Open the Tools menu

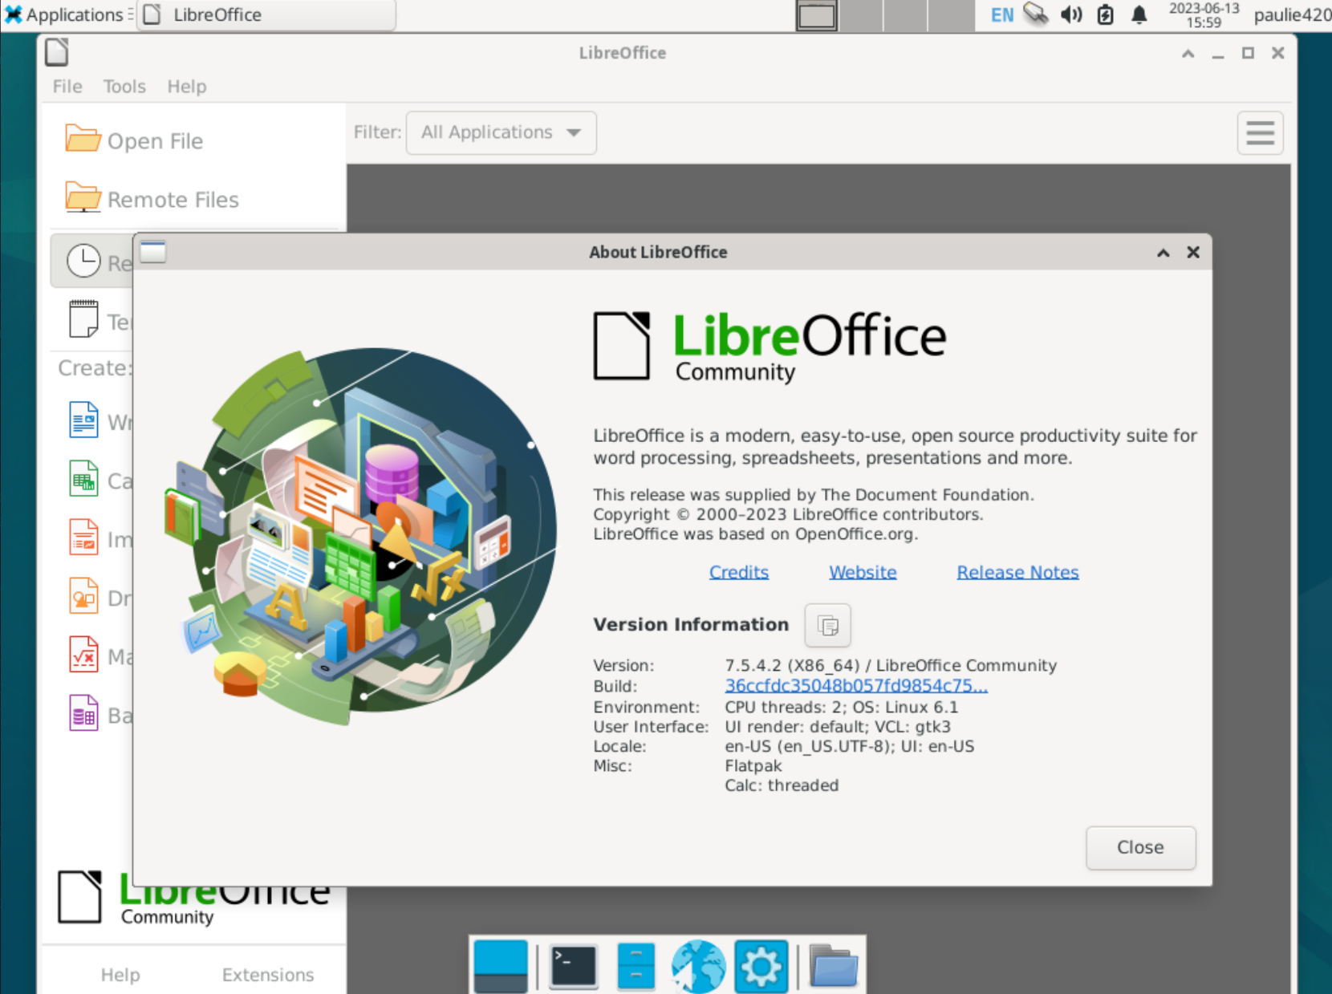tap(124, 87)
